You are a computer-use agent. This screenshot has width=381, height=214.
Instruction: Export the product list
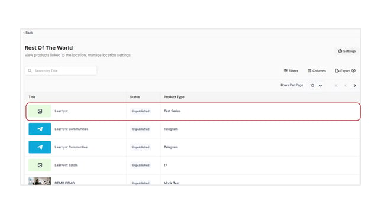pyautogui.click(x=343, y=71)
